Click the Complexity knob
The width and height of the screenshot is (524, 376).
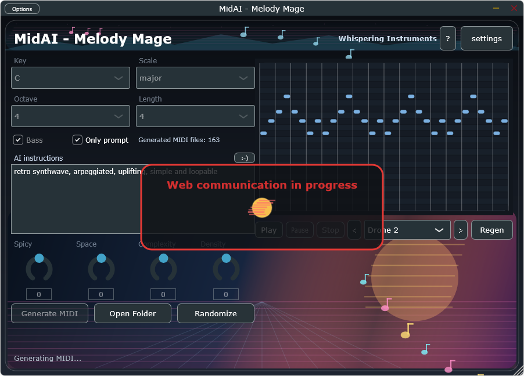163,268
